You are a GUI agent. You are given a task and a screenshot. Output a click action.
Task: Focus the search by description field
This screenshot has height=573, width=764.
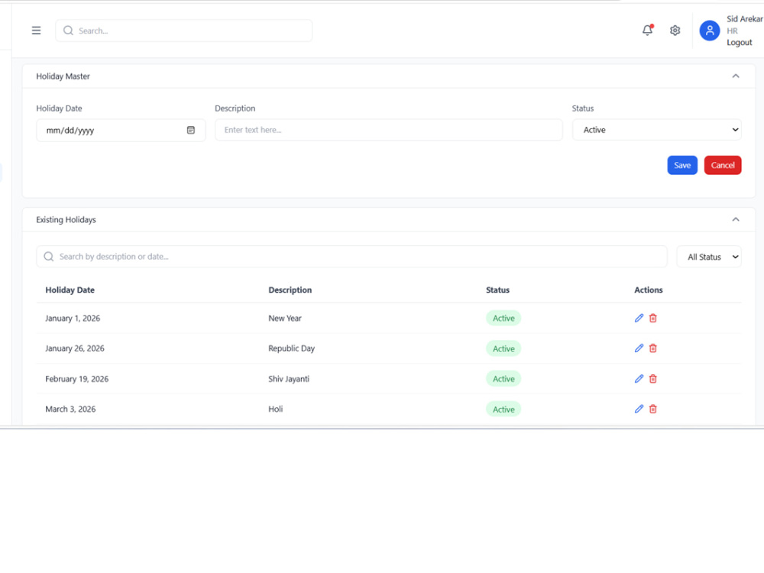pyautogui.click(x=351, y=256)
